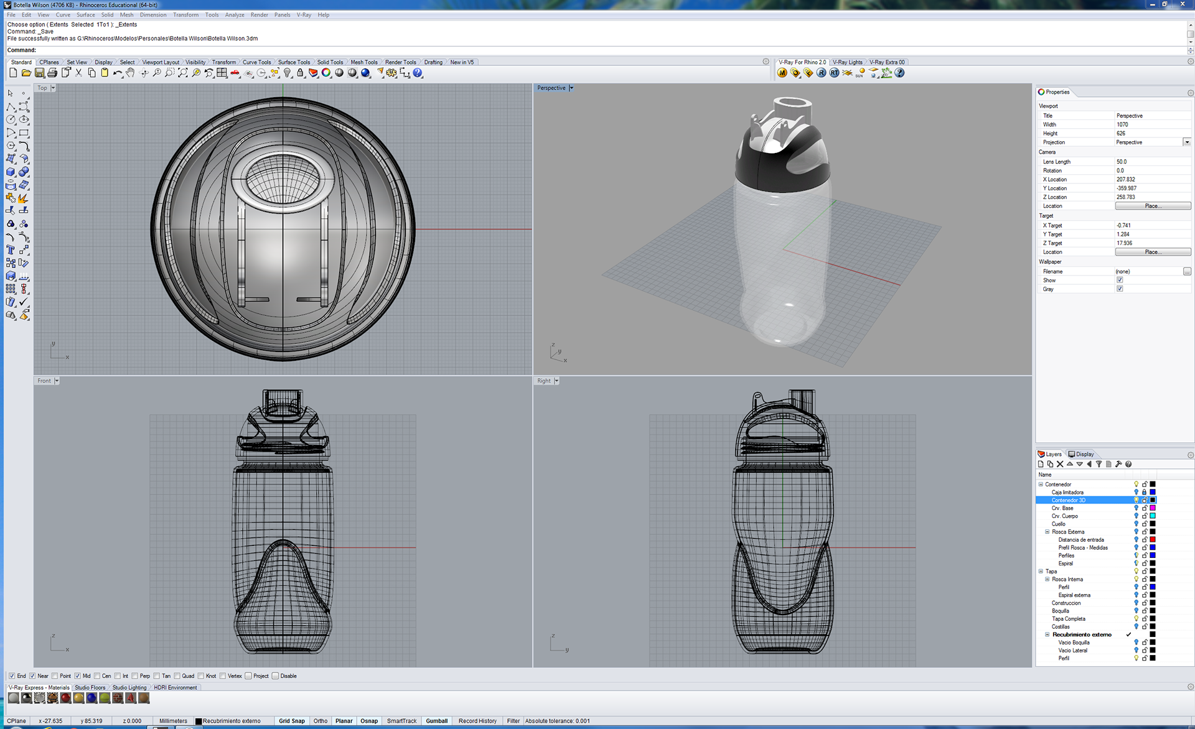This screenshot has width=1195, height=729.
Task: Open the Perspective viewport title dropdown
Action: [571, 88]
